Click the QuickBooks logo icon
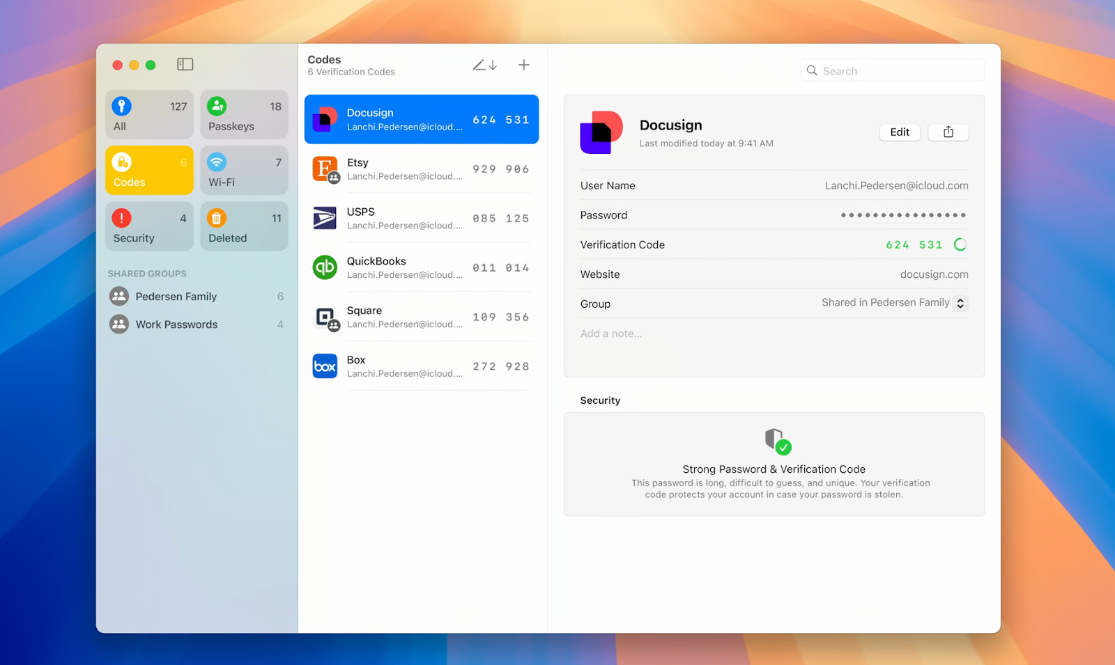Viewport: 1115px width, 665px height. [325, 267]
